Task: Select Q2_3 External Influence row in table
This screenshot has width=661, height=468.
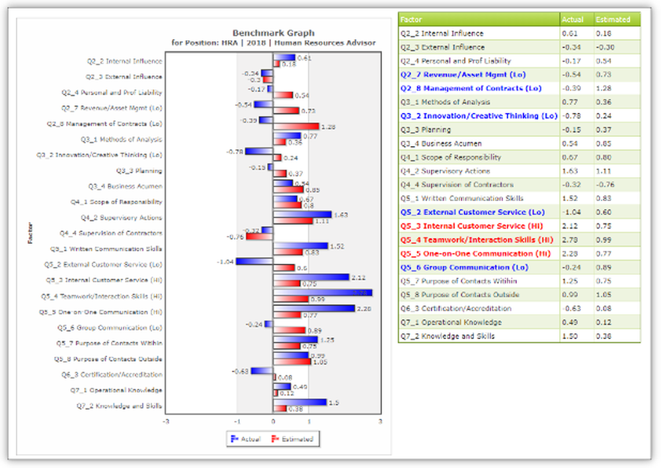Action: 520,47
